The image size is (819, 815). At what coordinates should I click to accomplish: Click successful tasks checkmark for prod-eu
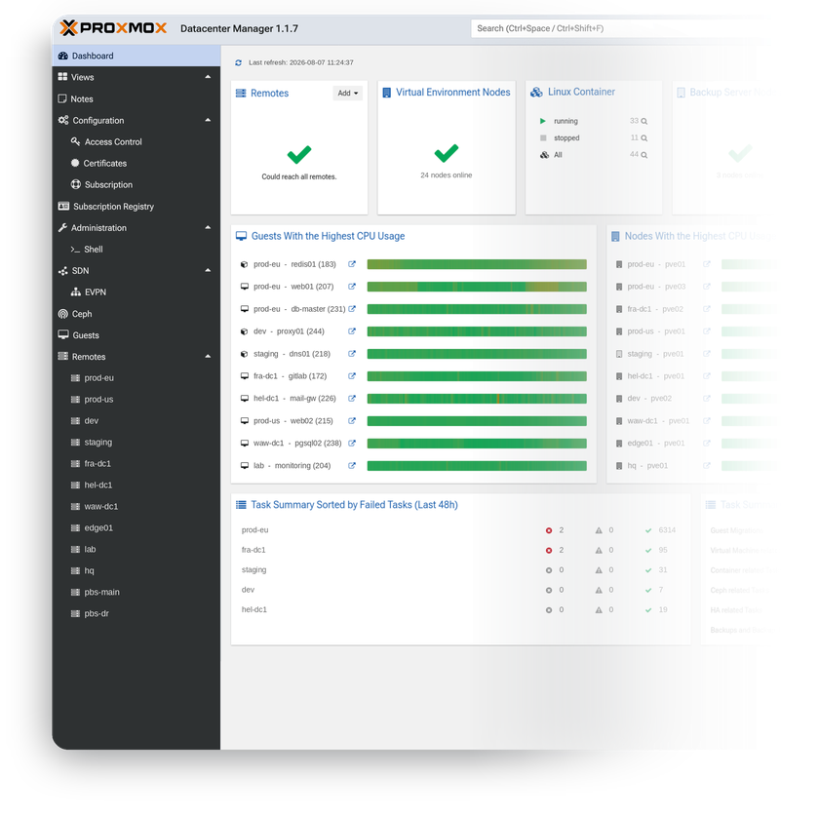pos(648,530)
